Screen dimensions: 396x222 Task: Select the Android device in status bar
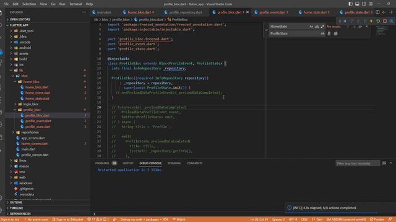pos(346,220)
